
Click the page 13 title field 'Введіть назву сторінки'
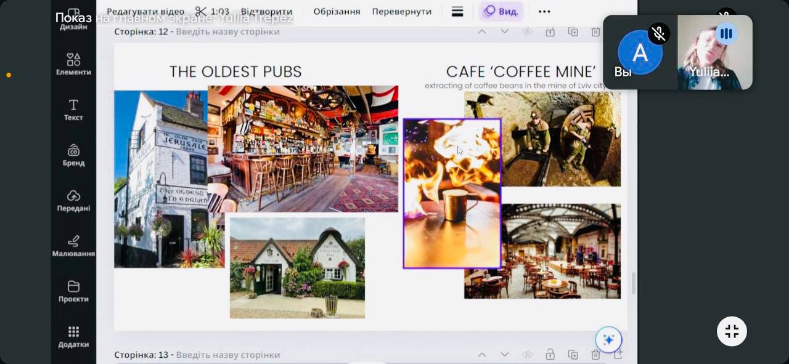coord(227,355)
